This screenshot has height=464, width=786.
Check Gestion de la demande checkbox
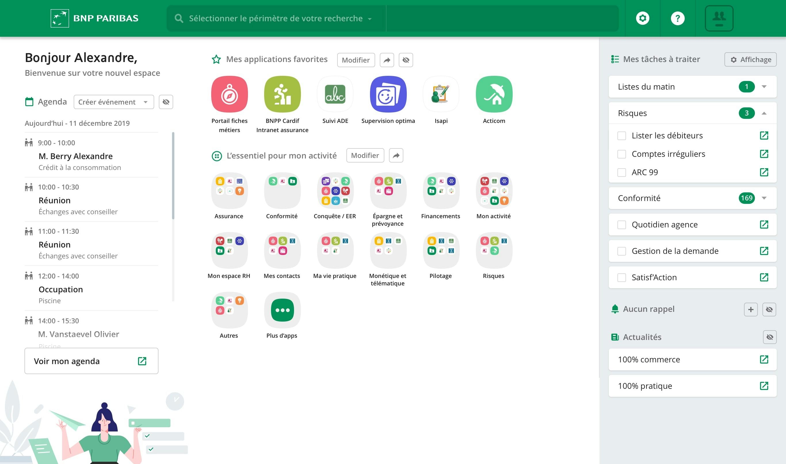(621, 251)
